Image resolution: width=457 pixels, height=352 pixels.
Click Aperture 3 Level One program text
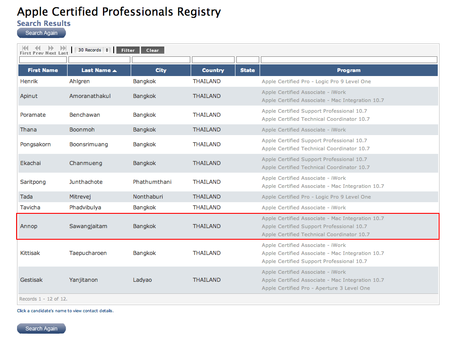tap(316, 288)
